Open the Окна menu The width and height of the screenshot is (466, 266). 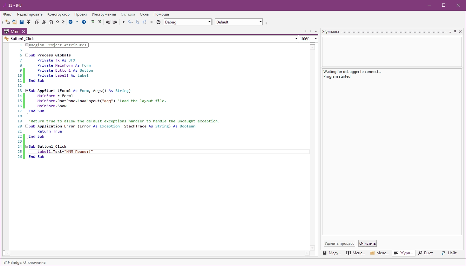[144, 14]
